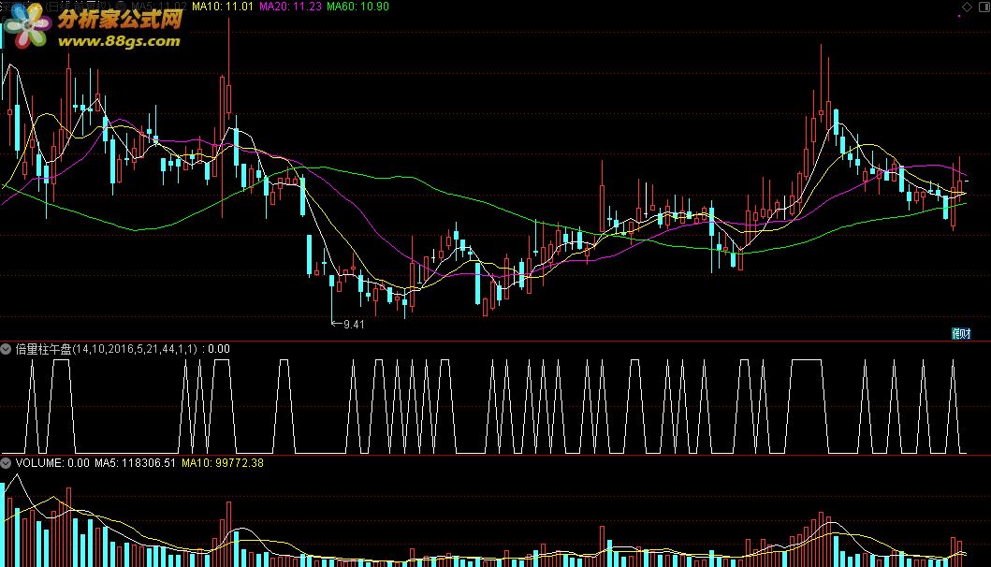Click the volume MA10: 99772.38 value
Screen dimensions: 991x567
pyautogui.click(x=223, y=463)
